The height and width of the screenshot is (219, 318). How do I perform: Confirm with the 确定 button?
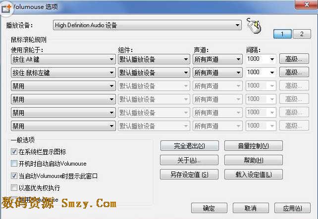(209, 208)
